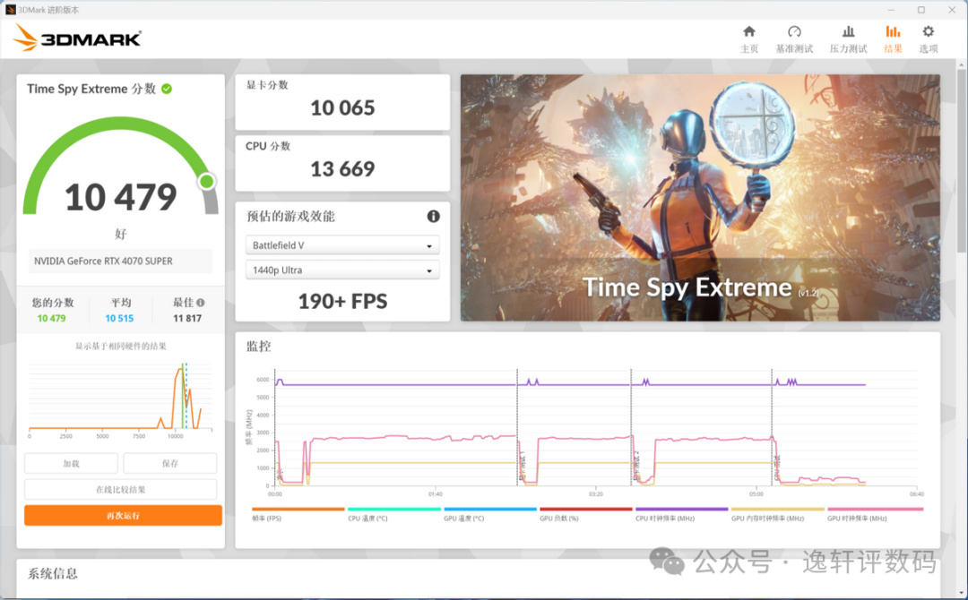Toggle the 帧率 (FPS) orange legend swatch
The image size is (968, 600).
click(x=298, y=510)
